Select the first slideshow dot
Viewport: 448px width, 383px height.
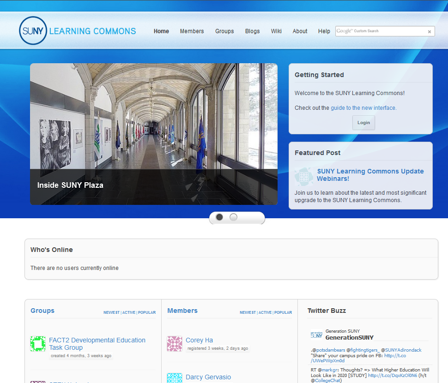(x=219, y=217)
